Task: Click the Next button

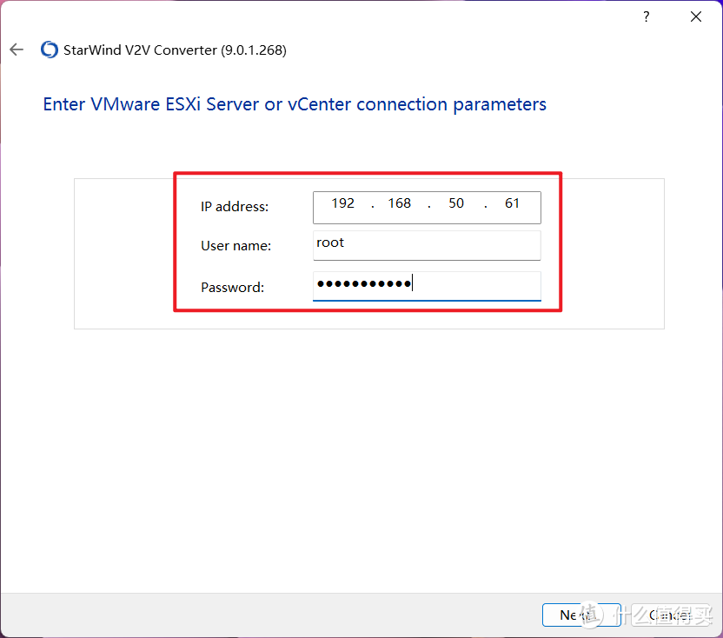Action: 581,615
